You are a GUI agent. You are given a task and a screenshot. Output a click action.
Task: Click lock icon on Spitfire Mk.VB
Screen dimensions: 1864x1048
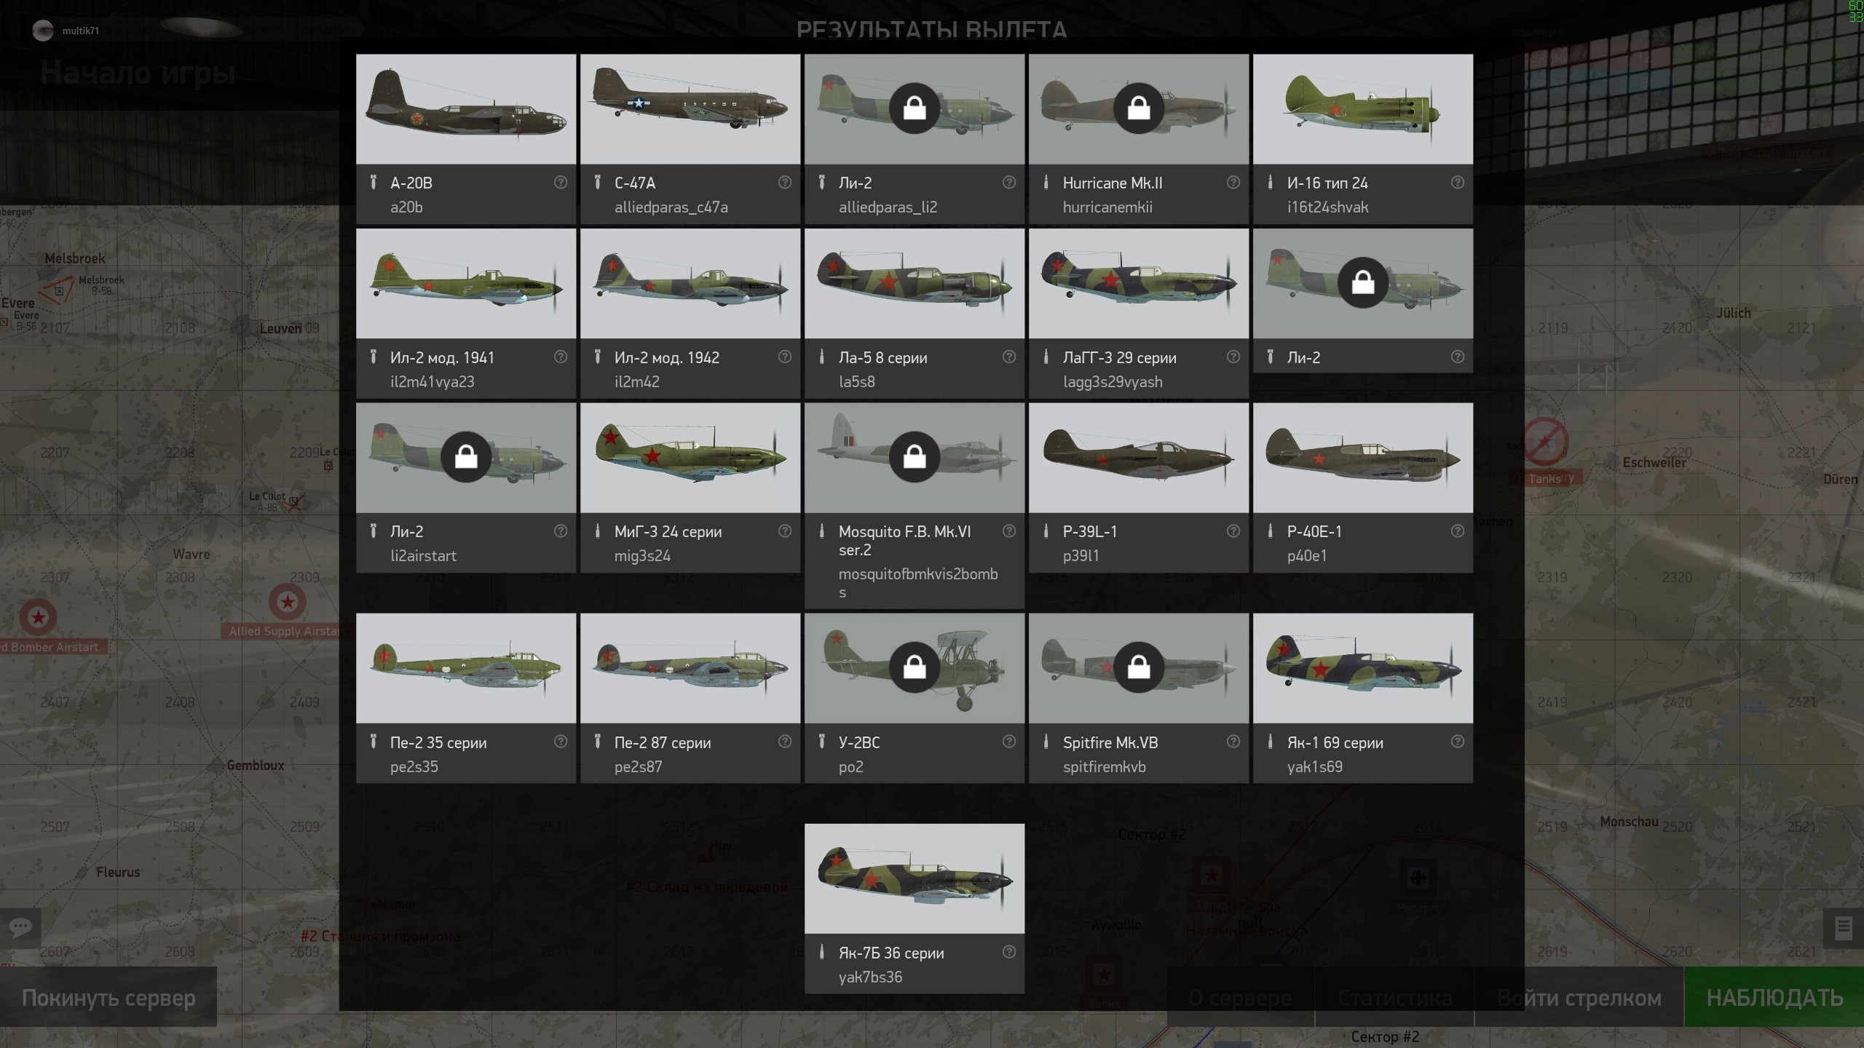1139,667
